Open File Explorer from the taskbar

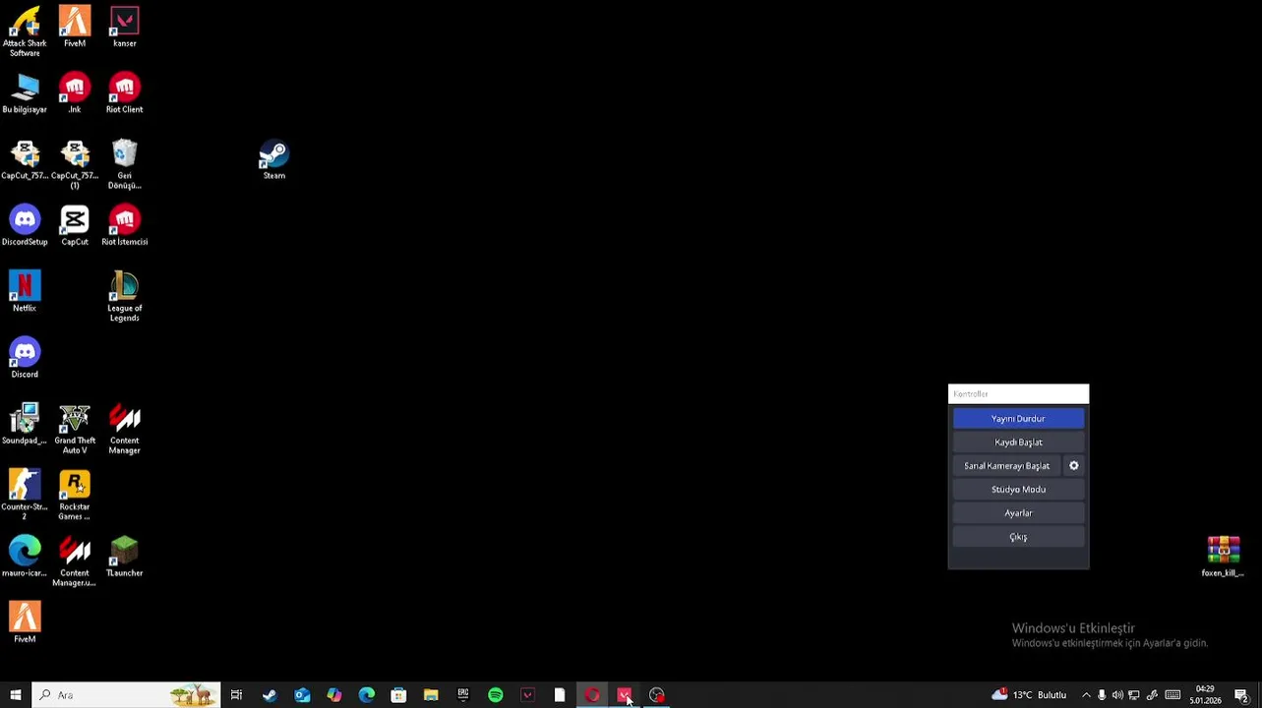431,695
